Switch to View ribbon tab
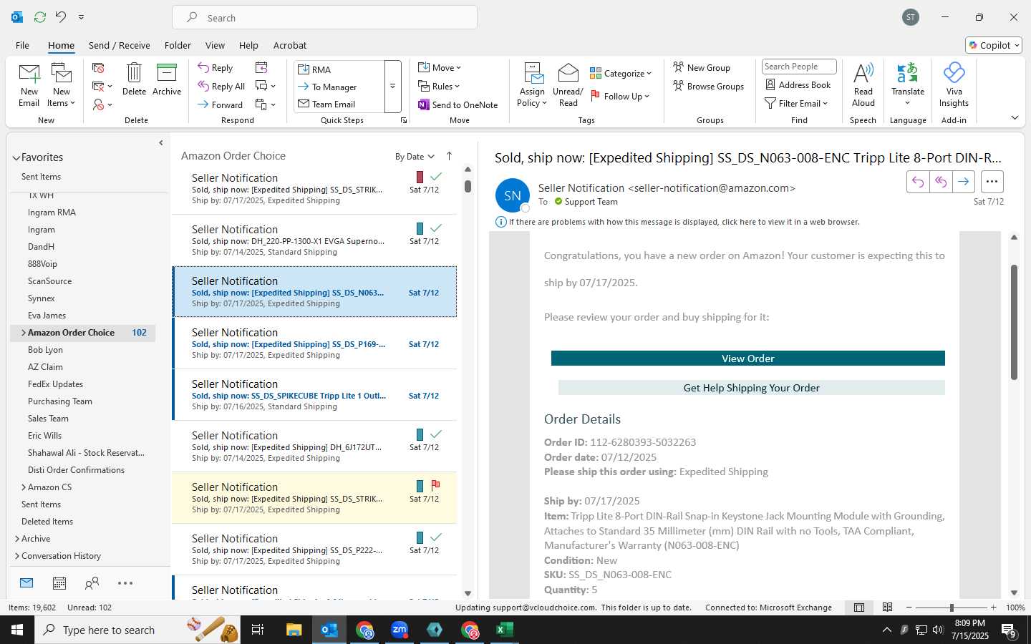This screenshot has width=1031, height=644. [215, 45]
